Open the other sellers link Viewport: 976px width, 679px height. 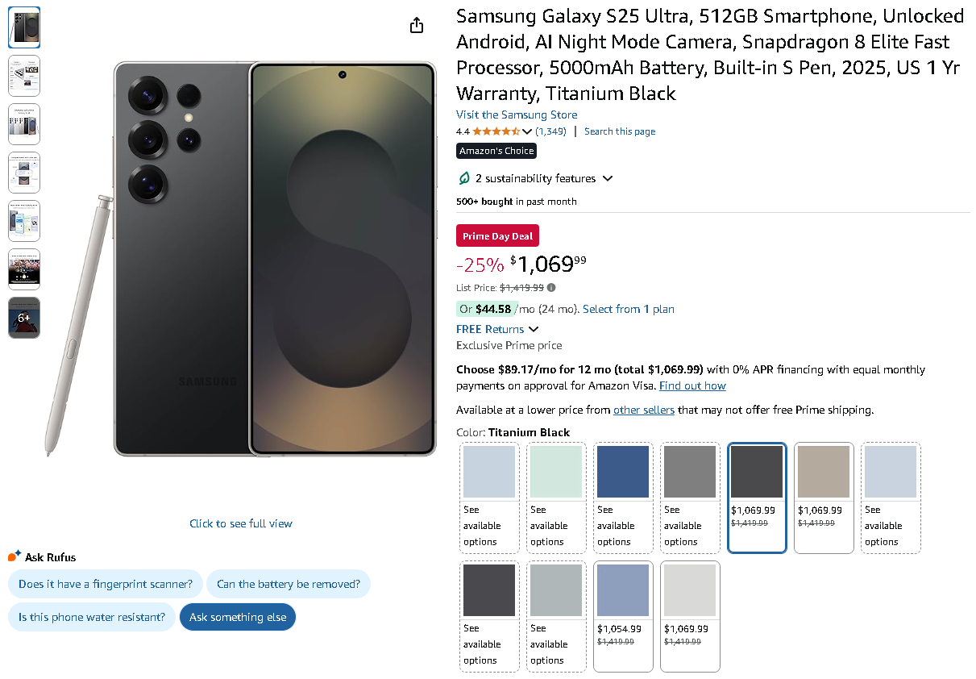coord(643,410)
